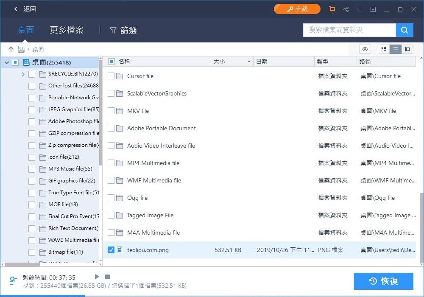Sort by 名稱 column header
Image resolution: width=424 pixels, height=297 pixels.
124,62
